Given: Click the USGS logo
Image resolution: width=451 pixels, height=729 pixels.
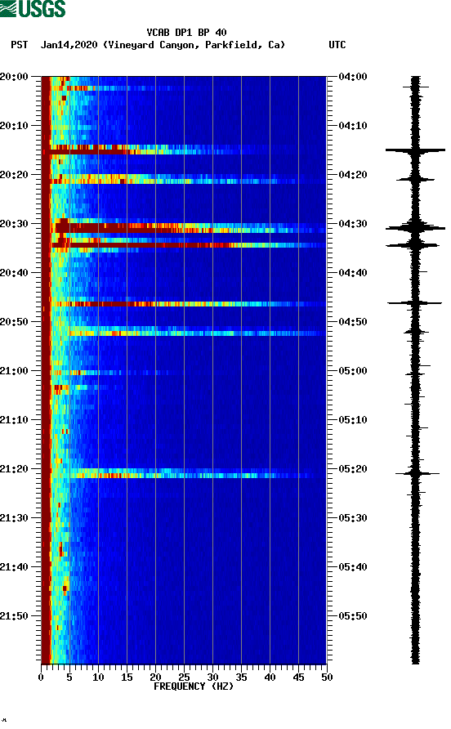Looking at the screenshot, I should (33, 9).
